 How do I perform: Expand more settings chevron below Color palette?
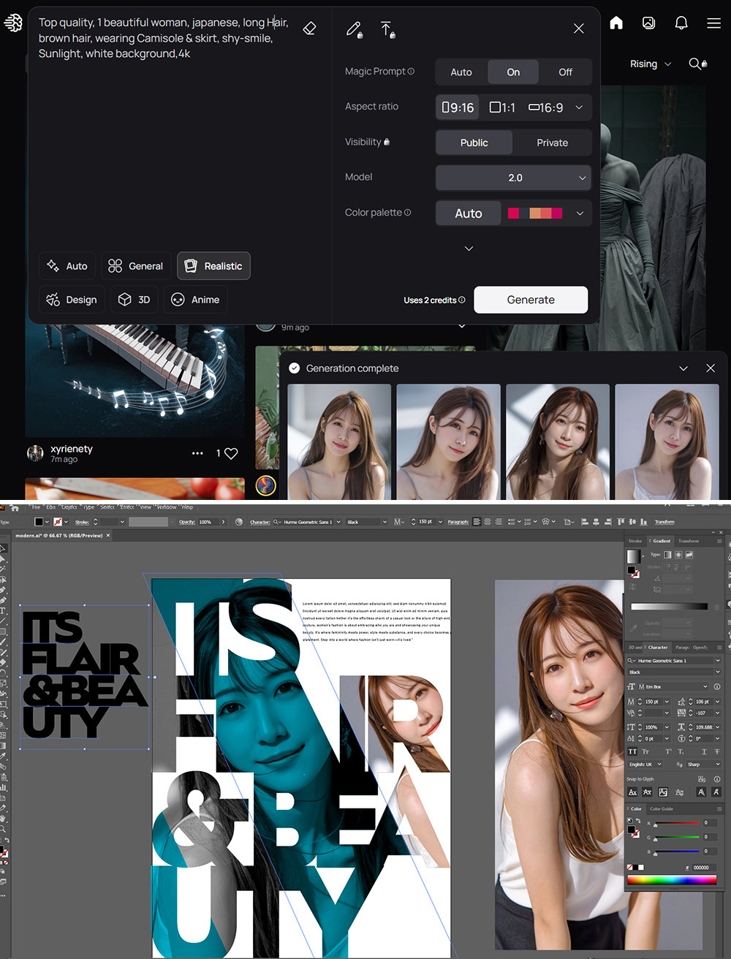469,249
